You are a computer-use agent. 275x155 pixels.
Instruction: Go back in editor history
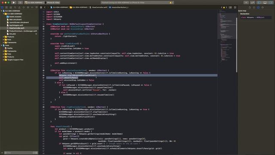pyautogui.click(x=45, y=7)
